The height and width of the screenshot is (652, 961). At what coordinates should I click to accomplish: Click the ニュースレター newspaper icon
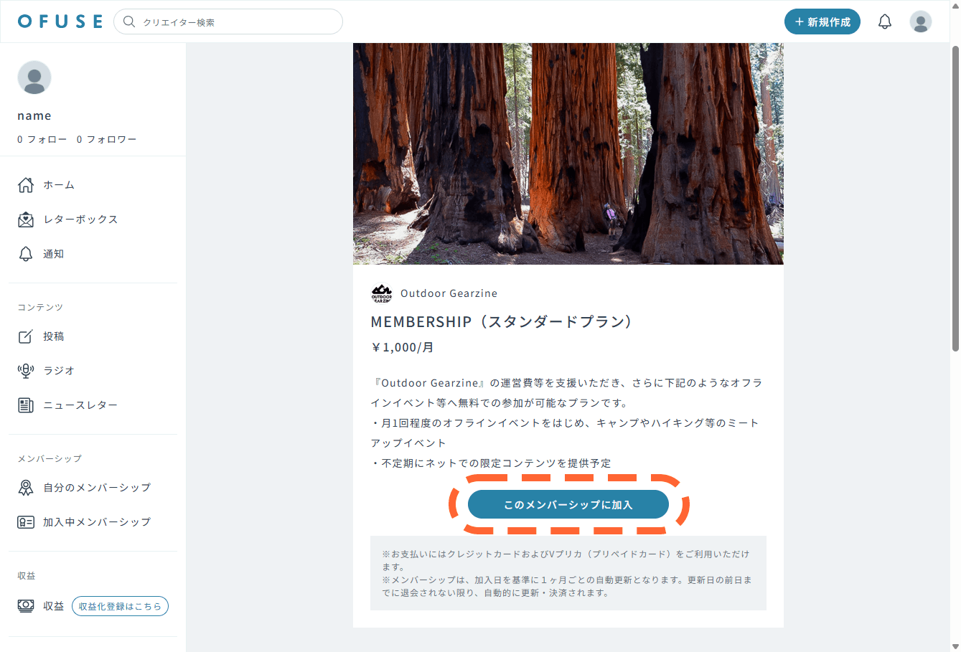click(x=26, y=405)
